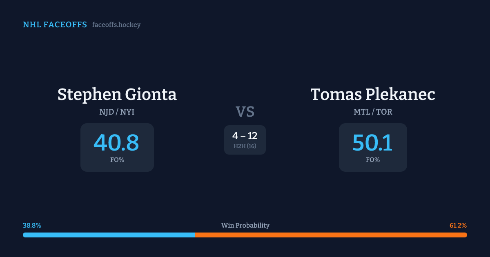Click the orange segment of probability bar
Viewport: 490px width, 257px height.
tap(331, 235)
